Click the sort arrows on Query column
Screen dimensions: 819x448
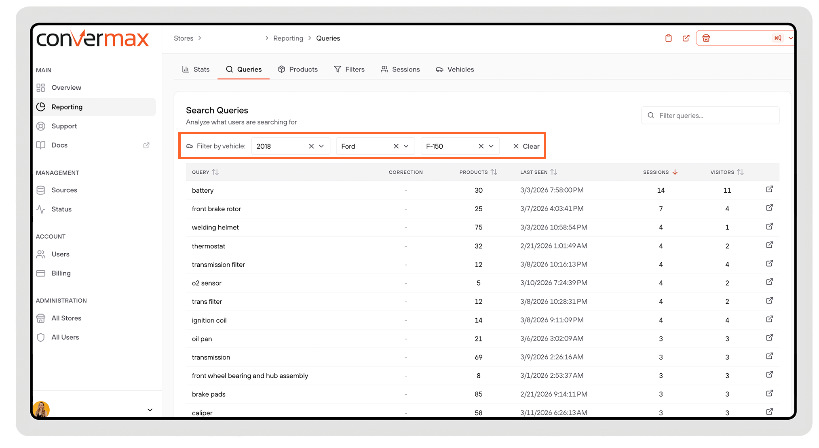tap(215, 172)
